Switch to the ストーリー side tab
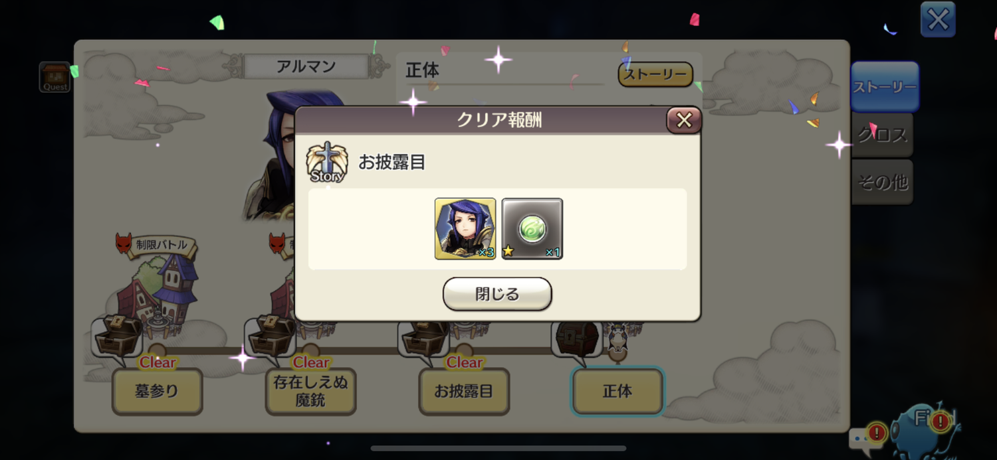 tap(885, 87)
